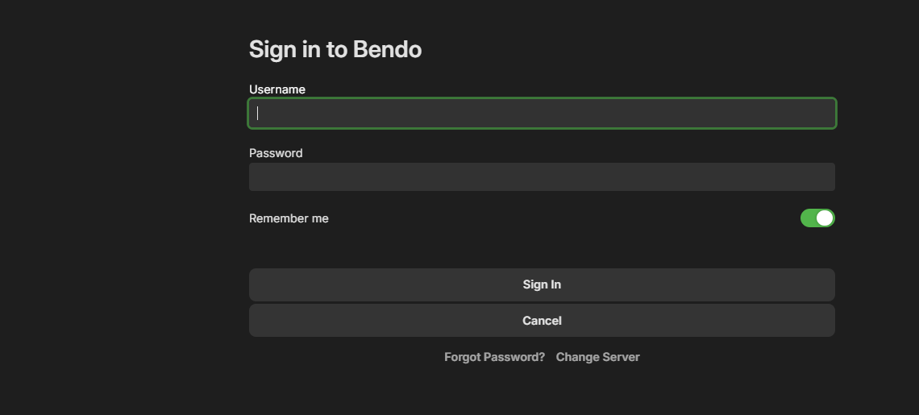The image size is (919, 415).
Task: Click the Username label text
Action: pos(277,89)
